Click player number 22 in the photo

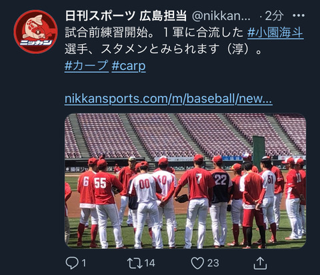click(x=221, y=180)
